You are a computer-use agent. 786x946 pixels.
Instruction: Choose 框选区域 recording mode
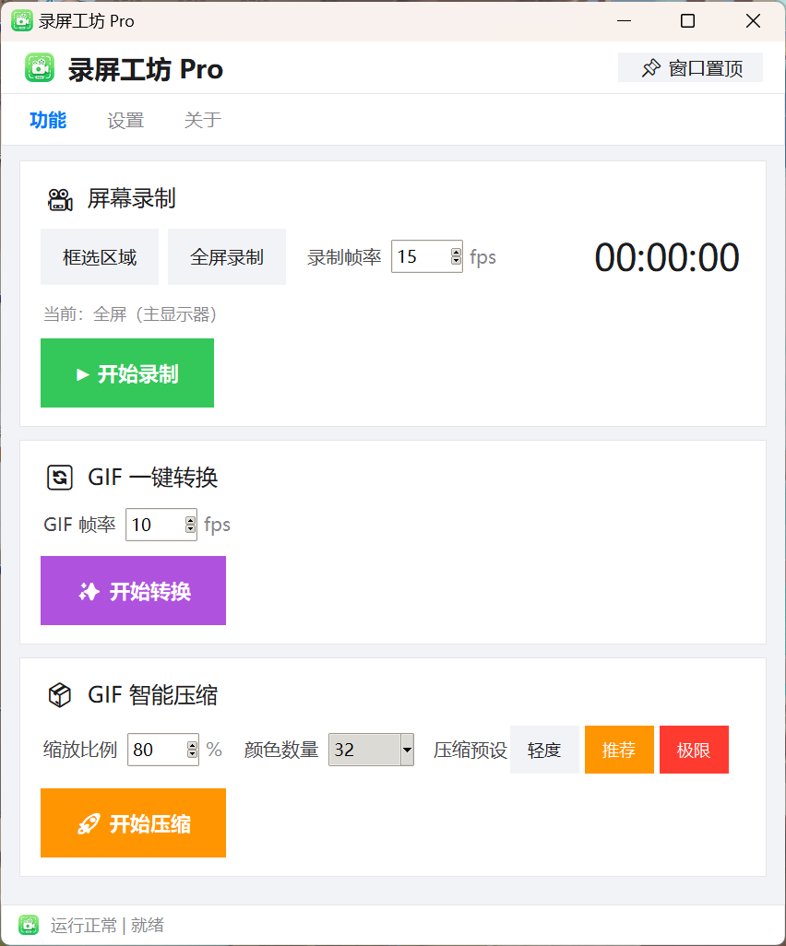click(x=100, y=257)
